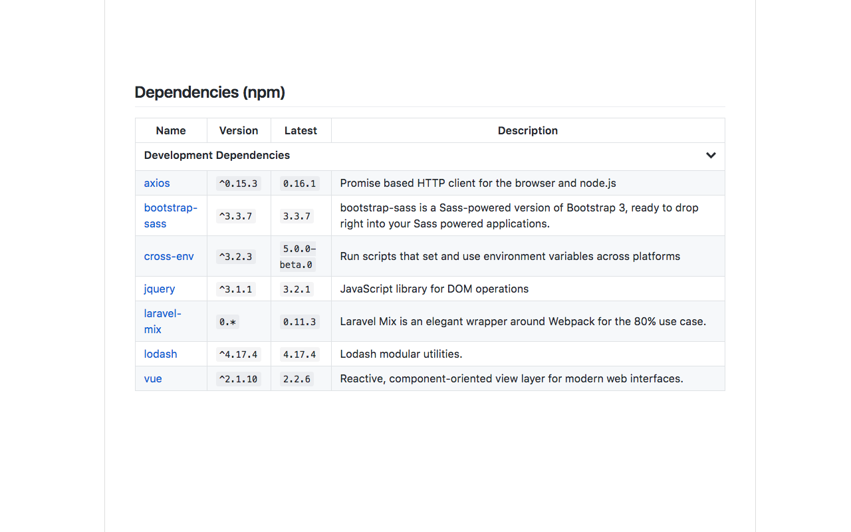This screenshot has width=851, height=532.
Task: Select axios version ^0.15.3
Action: pyautogui.click(x=239, y=184)
